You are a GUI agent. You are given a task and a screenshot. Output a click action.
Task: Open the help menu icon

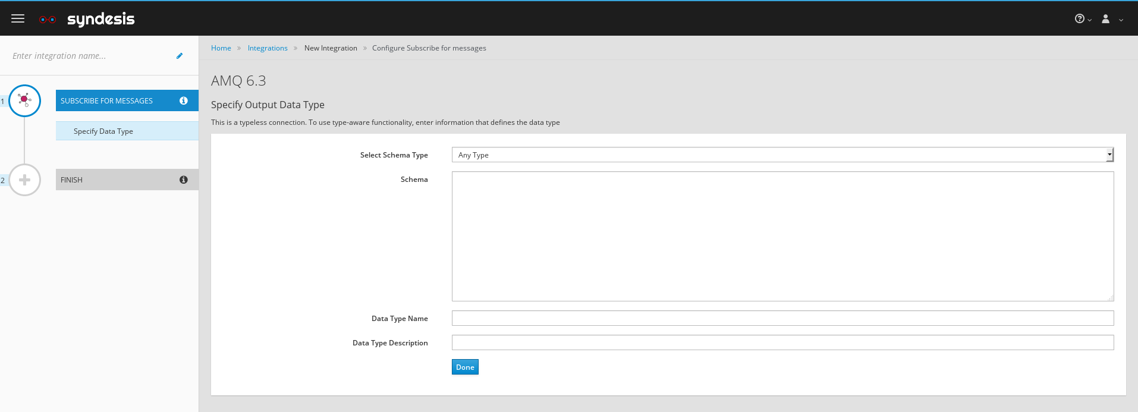pos(1079,18)
